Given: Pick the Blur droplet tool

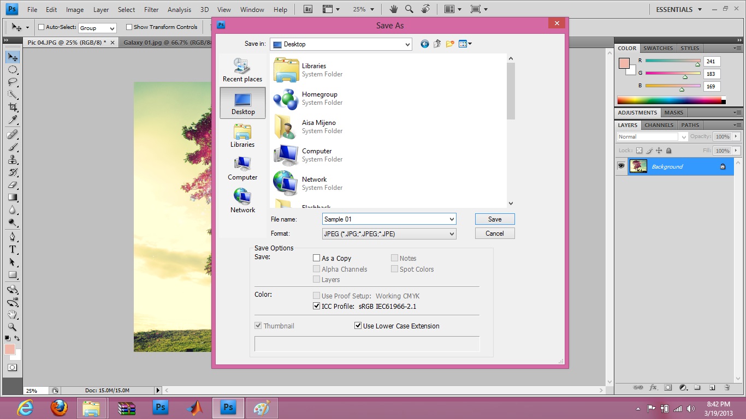Looking at the screenshot, I should coord(13,210).
